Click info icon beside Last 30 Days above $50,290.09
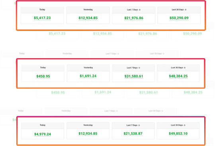The height and width of the screenshot is (146, 215). coord(186,10)
